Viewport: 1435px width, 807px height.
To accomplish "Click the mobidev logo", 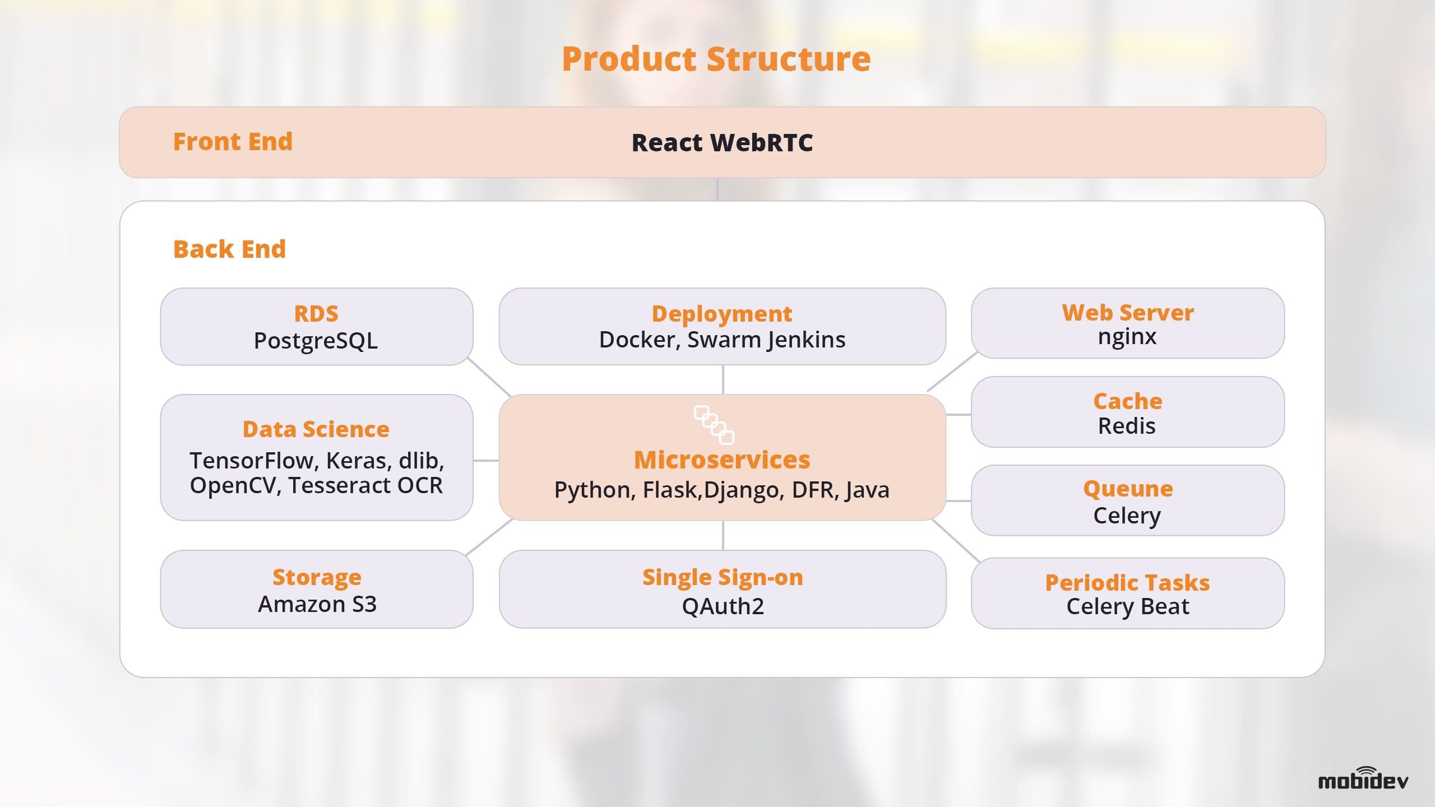I will (x=1363, y=778).
